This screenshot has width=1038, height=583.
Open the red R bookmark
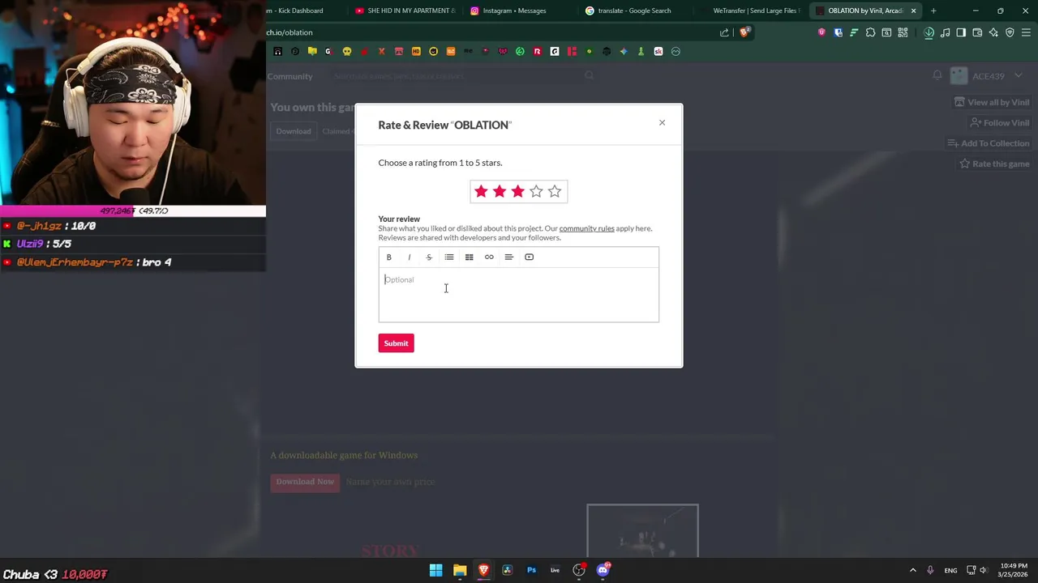(537, 52)
